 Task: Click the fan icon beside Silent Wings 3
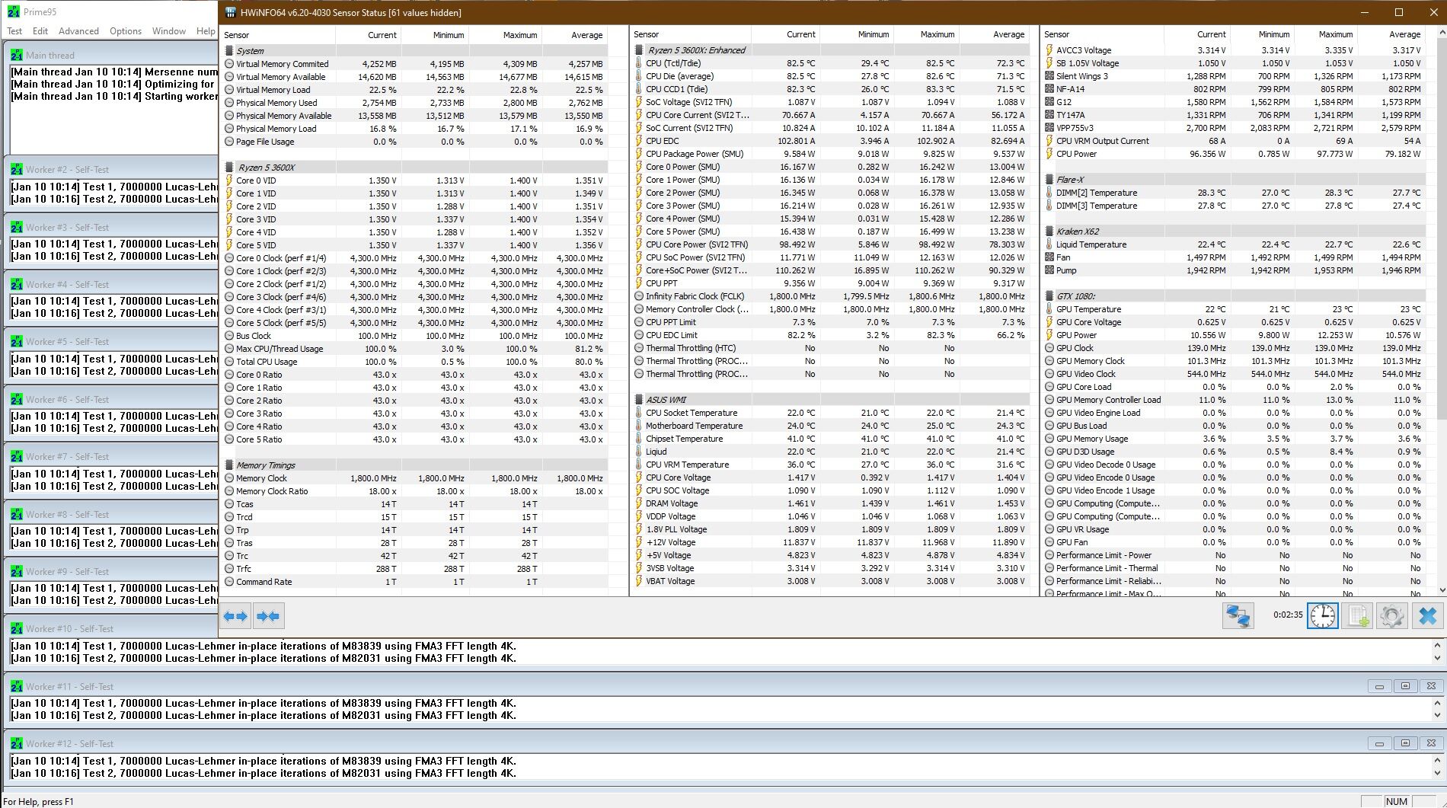[1049, 76]
